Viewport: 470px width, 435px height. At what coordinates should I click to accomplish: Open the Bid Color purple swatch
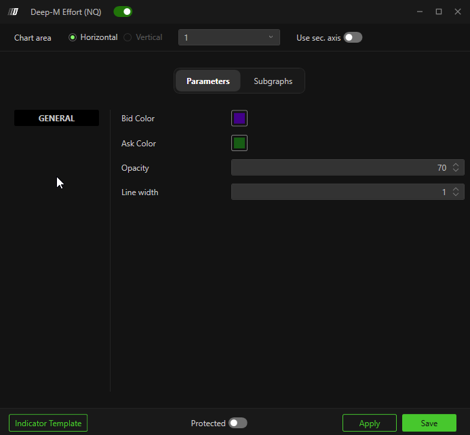pyautogui.click(x=239, y=119)
